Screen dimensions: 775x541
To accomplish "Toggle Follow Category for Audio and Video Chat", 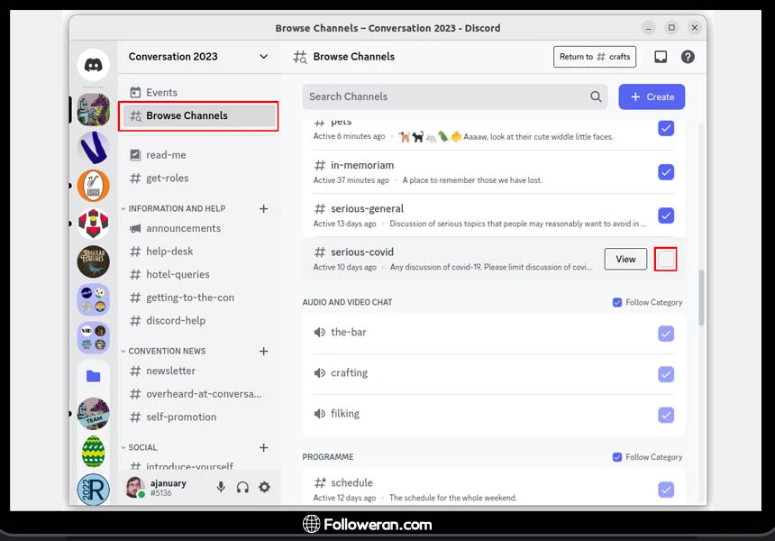I will (617, 303).
